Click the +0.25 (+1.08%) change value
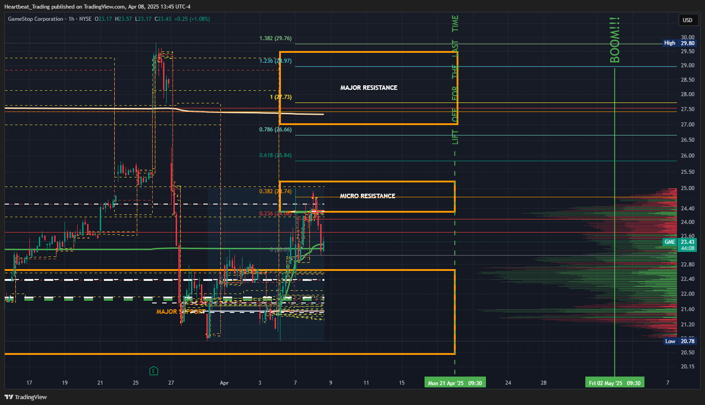 [192, 19]
